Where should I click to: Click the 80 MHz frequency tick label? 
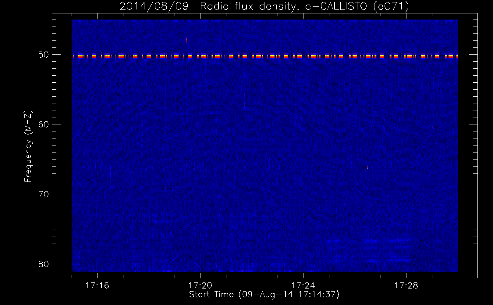pos(44,264)
